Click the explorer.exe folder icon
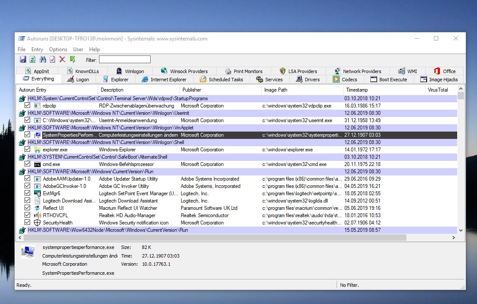477x304 pixels. (37, 150)
